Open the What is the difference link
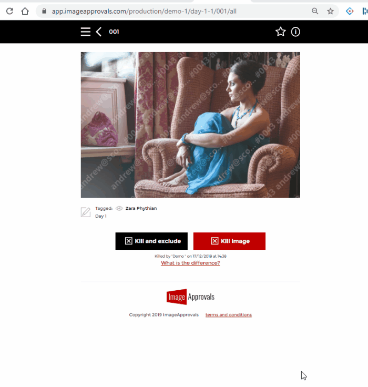This screenshot has width=368, height=387. click(190, 263)
